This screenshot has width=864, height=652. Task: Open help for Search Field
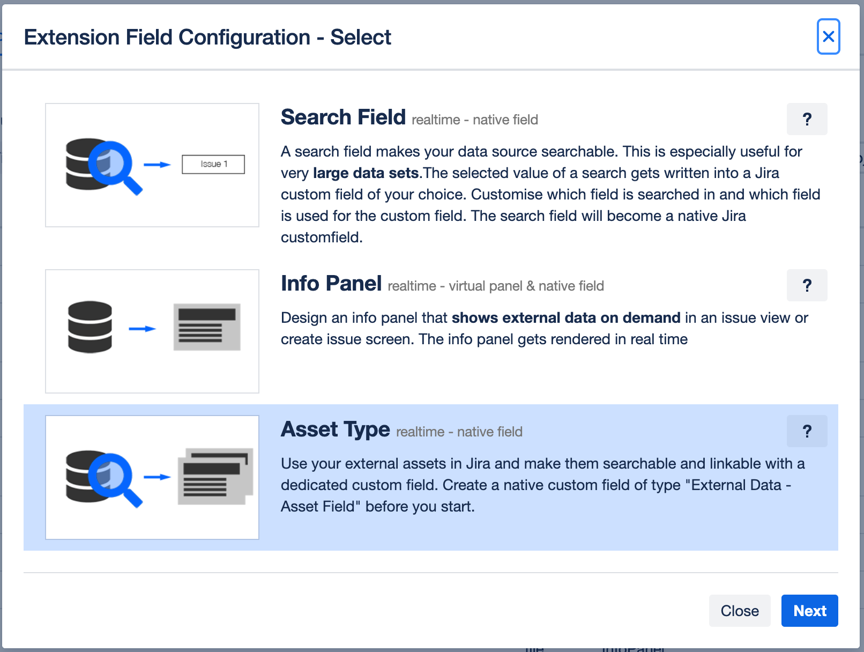[807, 119]
